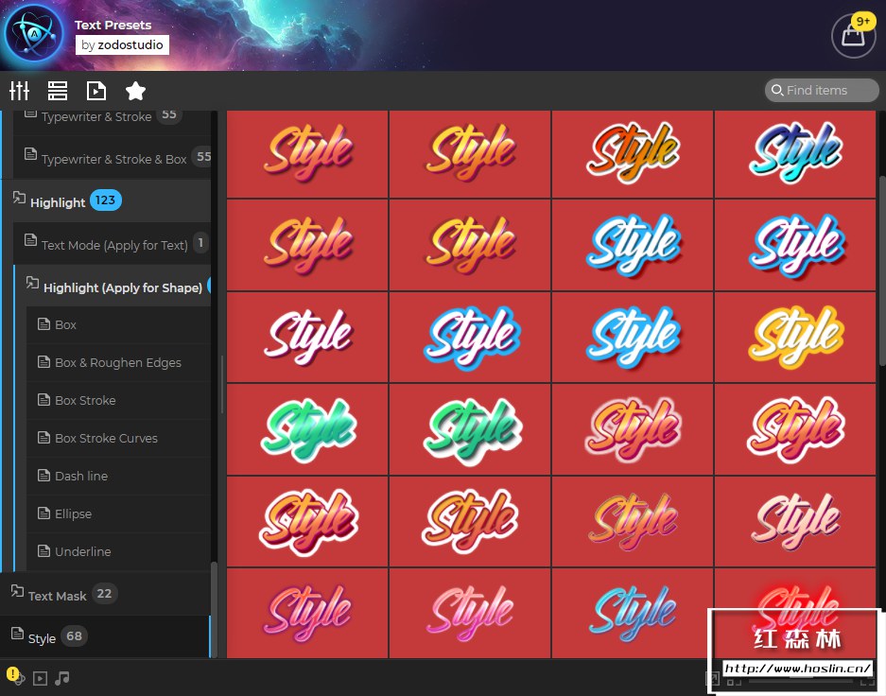886x696 pixels.
Task: Select the white Style thumbnail with purple edge
Action: click(x=307, y=337)
